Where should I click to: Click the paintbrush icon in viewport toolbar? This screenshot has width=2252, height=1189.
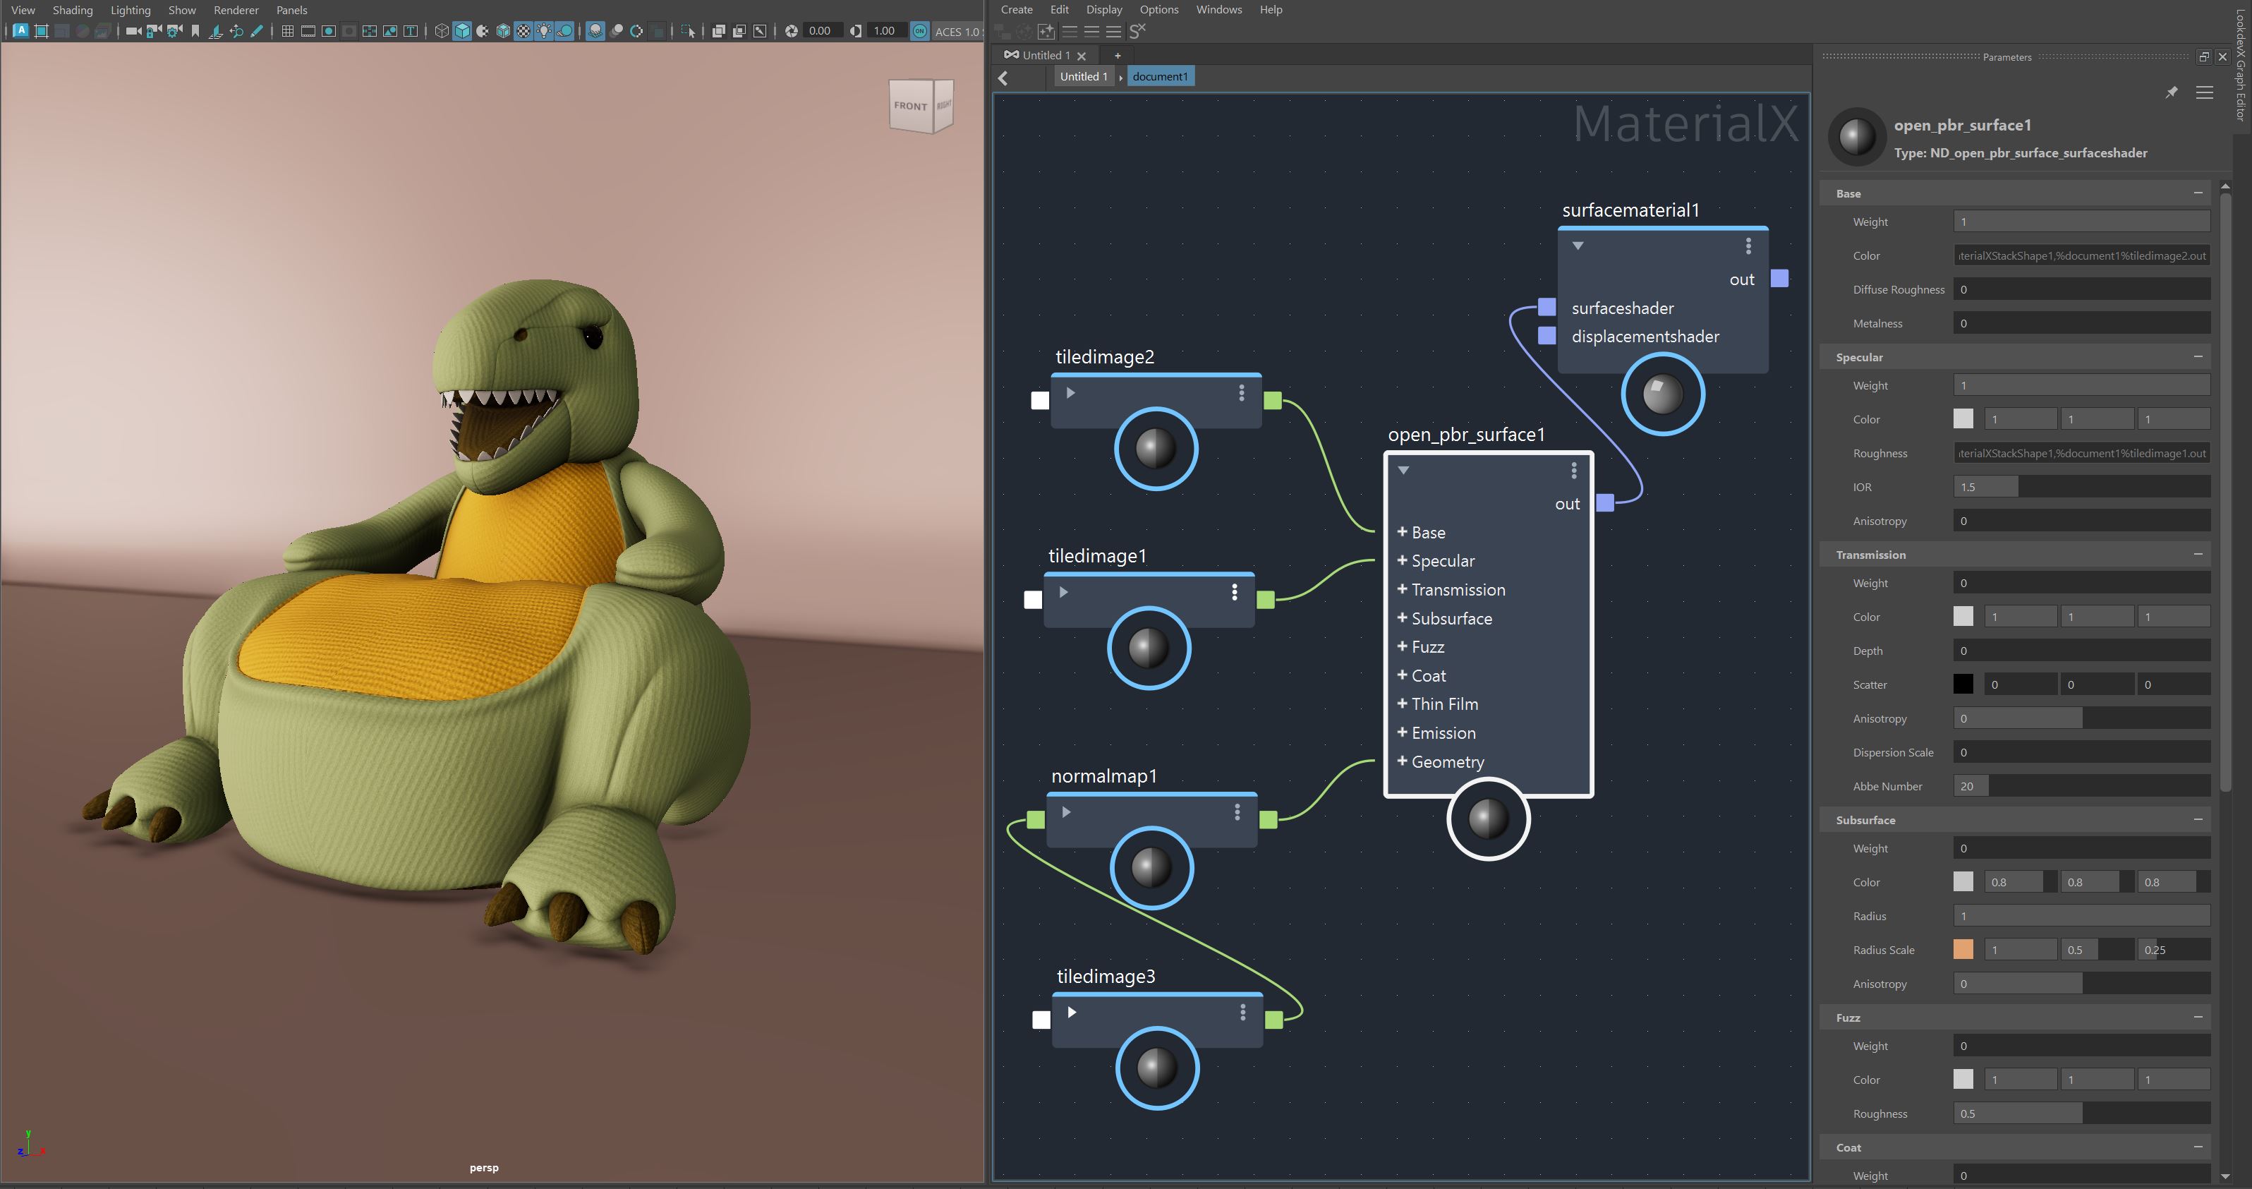pos(257,32)
